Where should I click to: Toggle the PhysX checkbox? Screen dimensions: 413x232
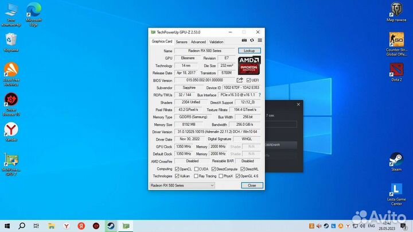click(x=221, y=176)
